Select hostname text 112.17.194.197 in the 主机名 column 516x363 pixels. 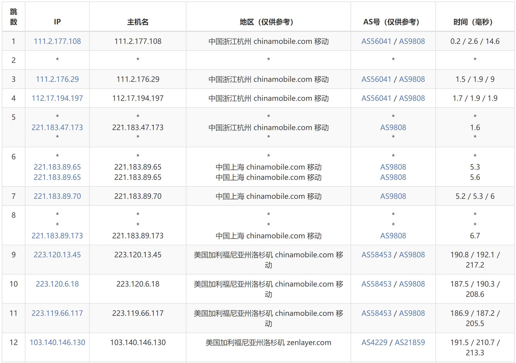point(138,98)
